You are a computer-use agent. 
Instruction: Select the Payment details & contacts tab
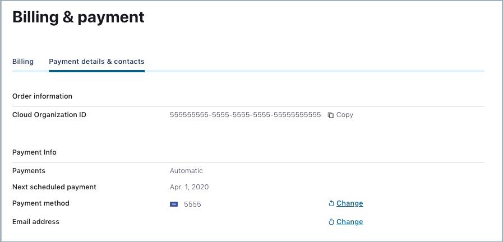click(96, 62)
